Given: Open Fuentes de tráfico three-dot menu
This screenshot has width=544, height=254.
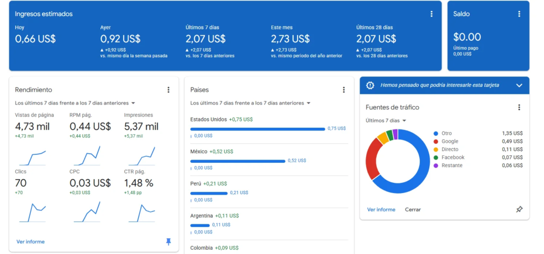Looking at the screenshot, I should click(519, 107).
